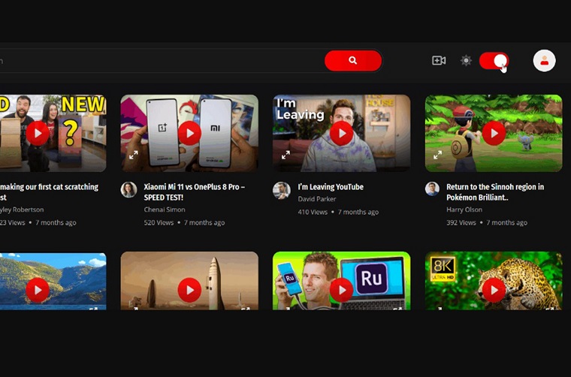Click '7 months ago' under David Parker

(x=358, y=212)
